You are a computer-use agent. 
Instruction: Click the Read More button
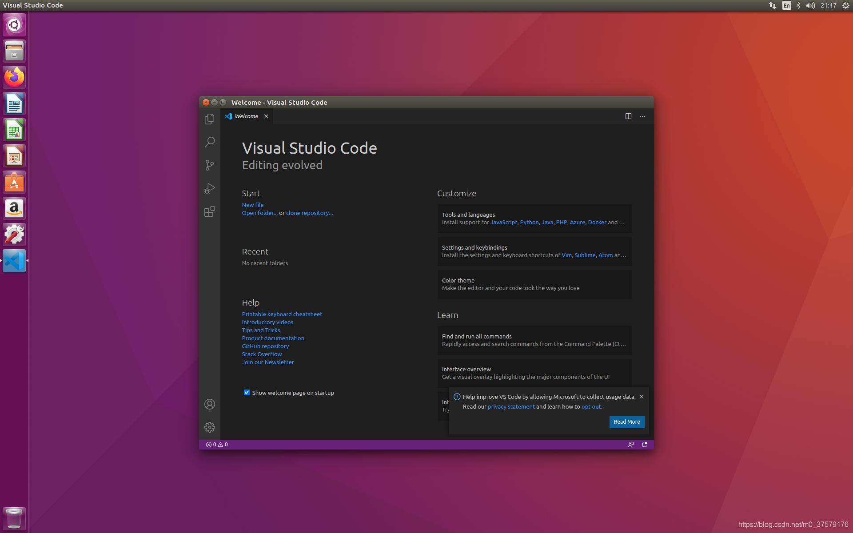(x=626, y=422)
